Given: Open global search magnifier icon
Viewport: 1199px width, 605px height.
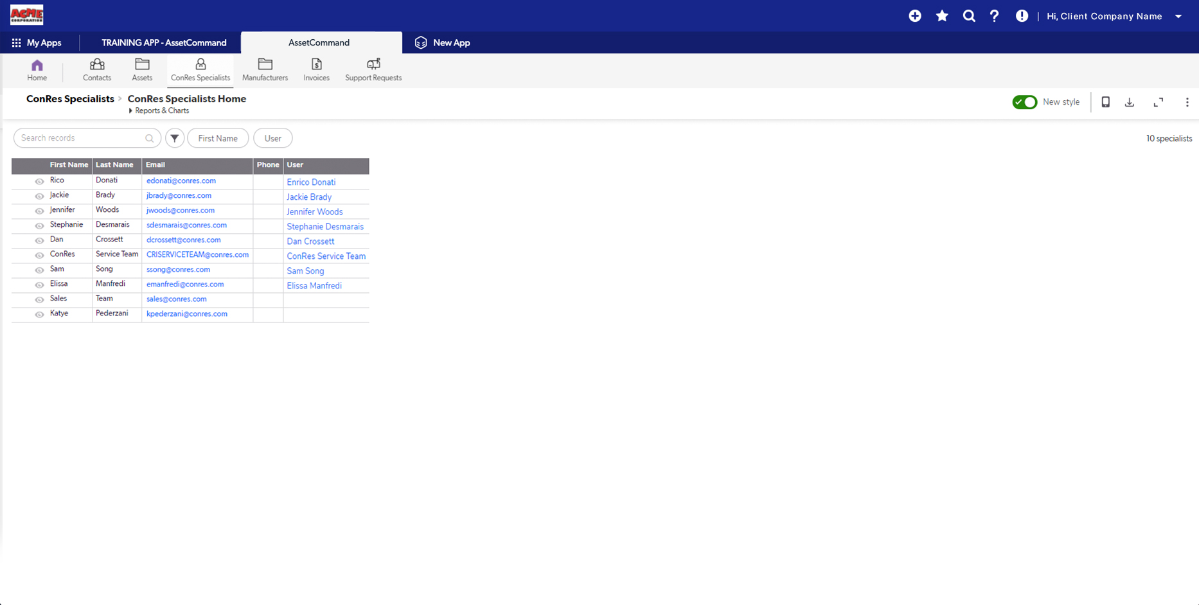Looking at the screenshot, I should [x=969, y=16].
